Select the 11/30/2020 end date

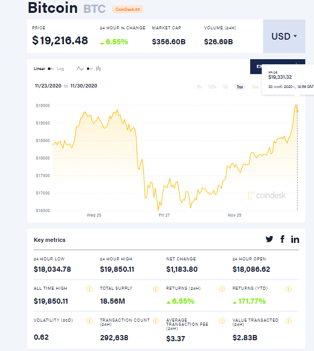pos(84,86)
